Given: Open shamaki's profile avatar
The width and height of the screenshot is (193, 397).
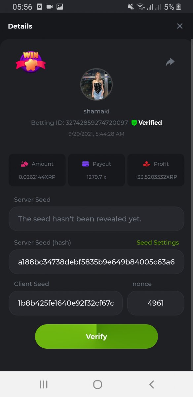Looking at the screenshot, I should [x=96, y=84].
